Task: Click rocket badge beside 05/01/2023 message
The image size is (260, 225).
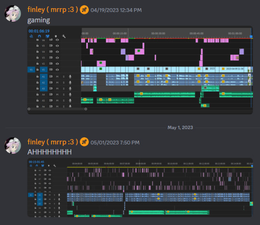Action: coord(84,142)
